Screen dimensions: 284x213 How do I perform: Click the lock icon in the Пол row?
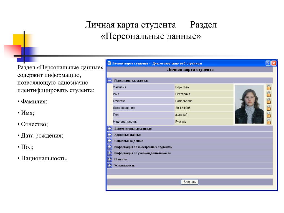[x=269, y=115]
